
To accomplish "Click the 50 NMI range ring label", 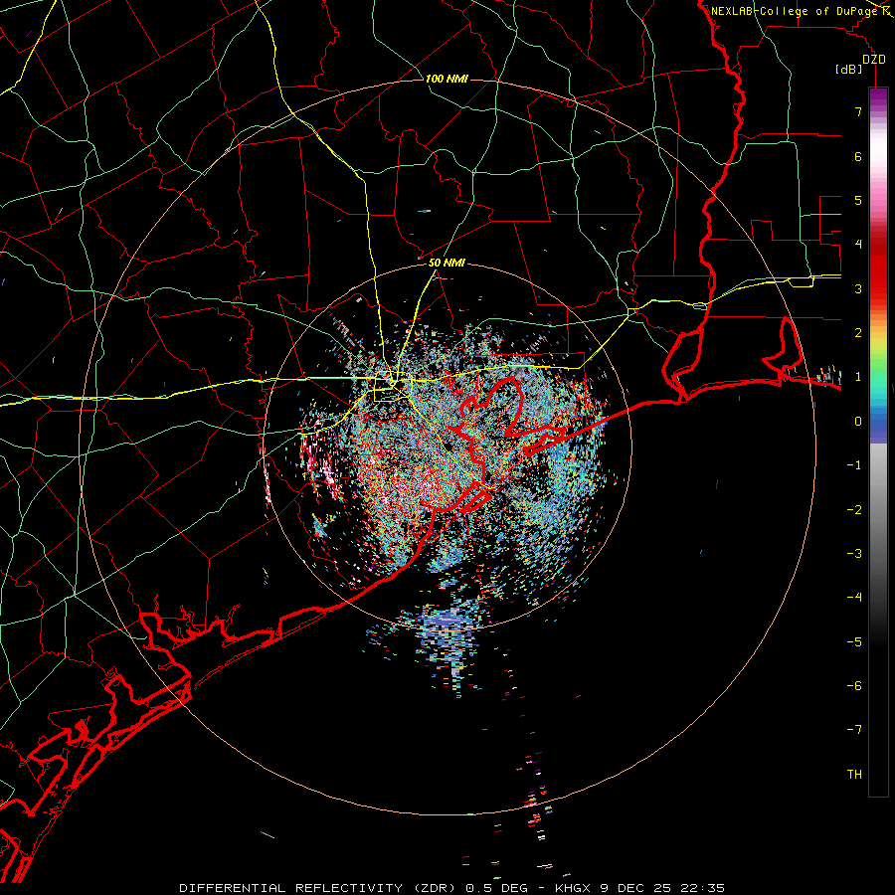I will point(447,263).
